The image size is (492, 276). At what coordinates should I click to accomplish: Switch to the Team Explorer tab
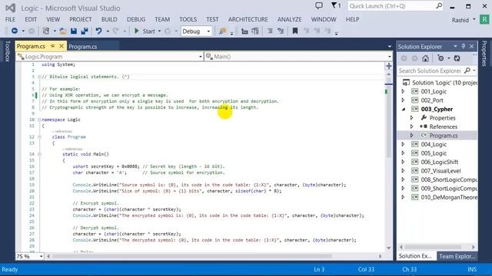click(x=457, y=256)
